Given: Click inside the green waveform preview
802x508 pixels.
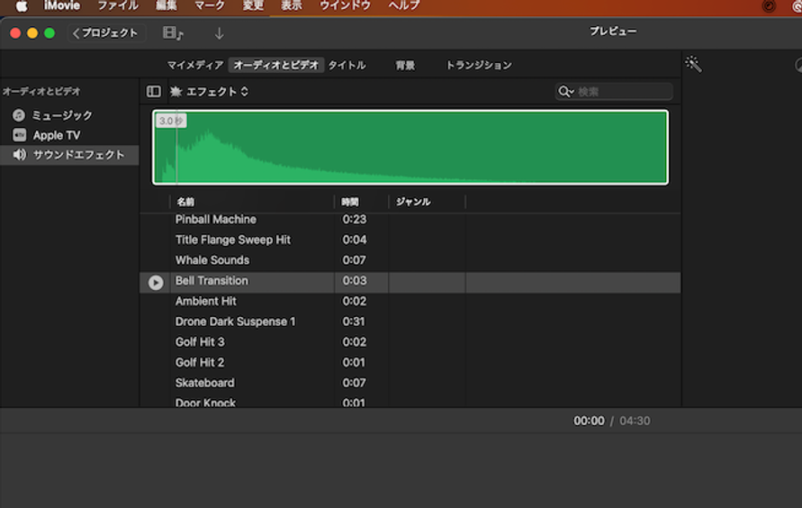Looking at the screenshot, I should [410, 148].
